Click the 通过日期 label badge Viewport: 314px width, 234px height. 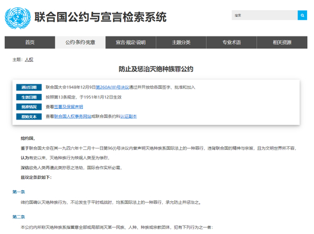(29, 87)
